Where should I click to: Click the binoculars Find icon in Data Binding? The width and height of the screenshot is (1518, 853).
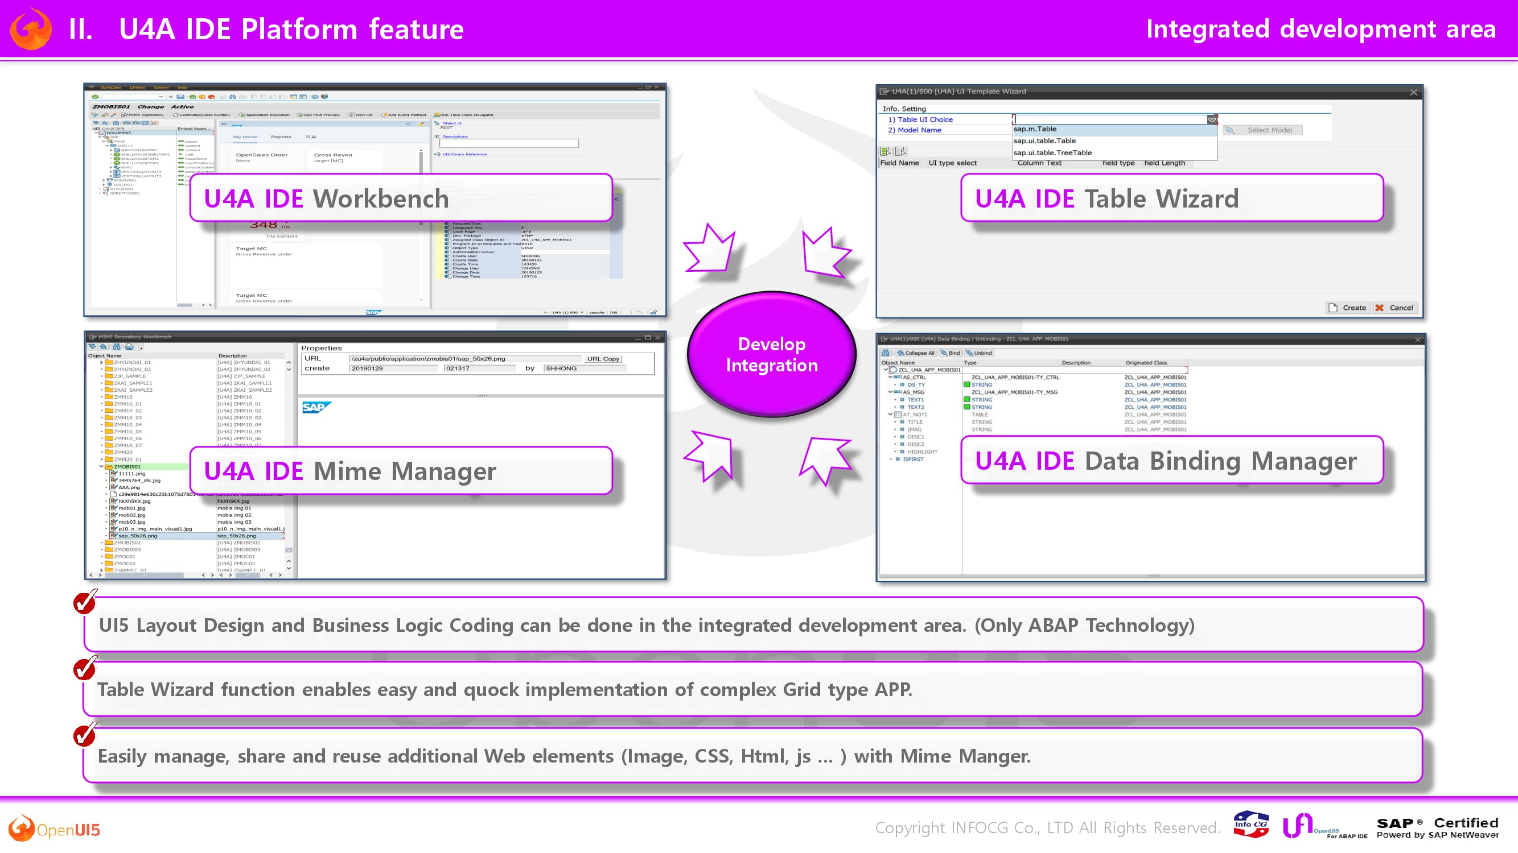click(x=885, y=353)
